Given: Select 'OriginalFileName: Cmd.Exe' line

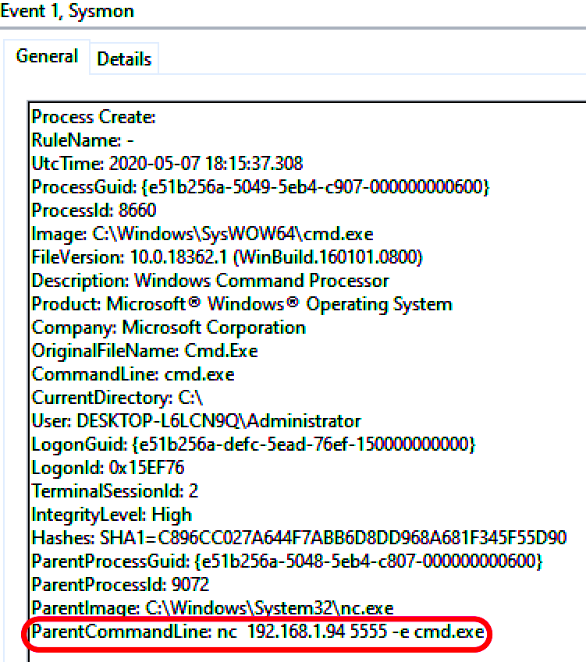Looking at the screenshot, I should (x=144, y=351).
